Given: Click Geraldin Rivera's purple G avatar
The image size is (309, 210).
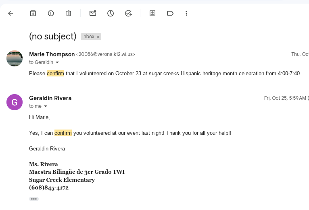Looking at the screenshot, I should coord(15,102).
